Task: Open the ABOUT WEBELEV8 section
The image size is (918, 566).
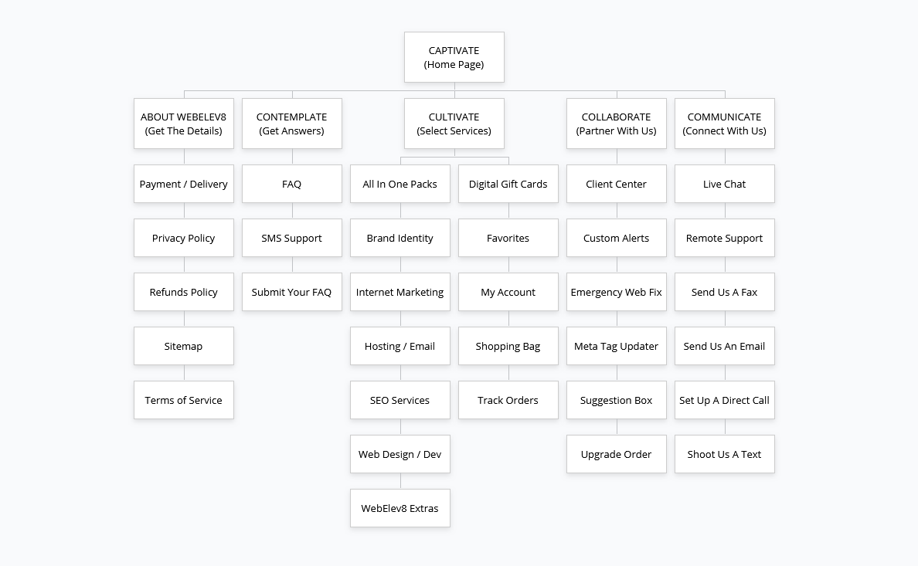Action: [x=183, y=124]
